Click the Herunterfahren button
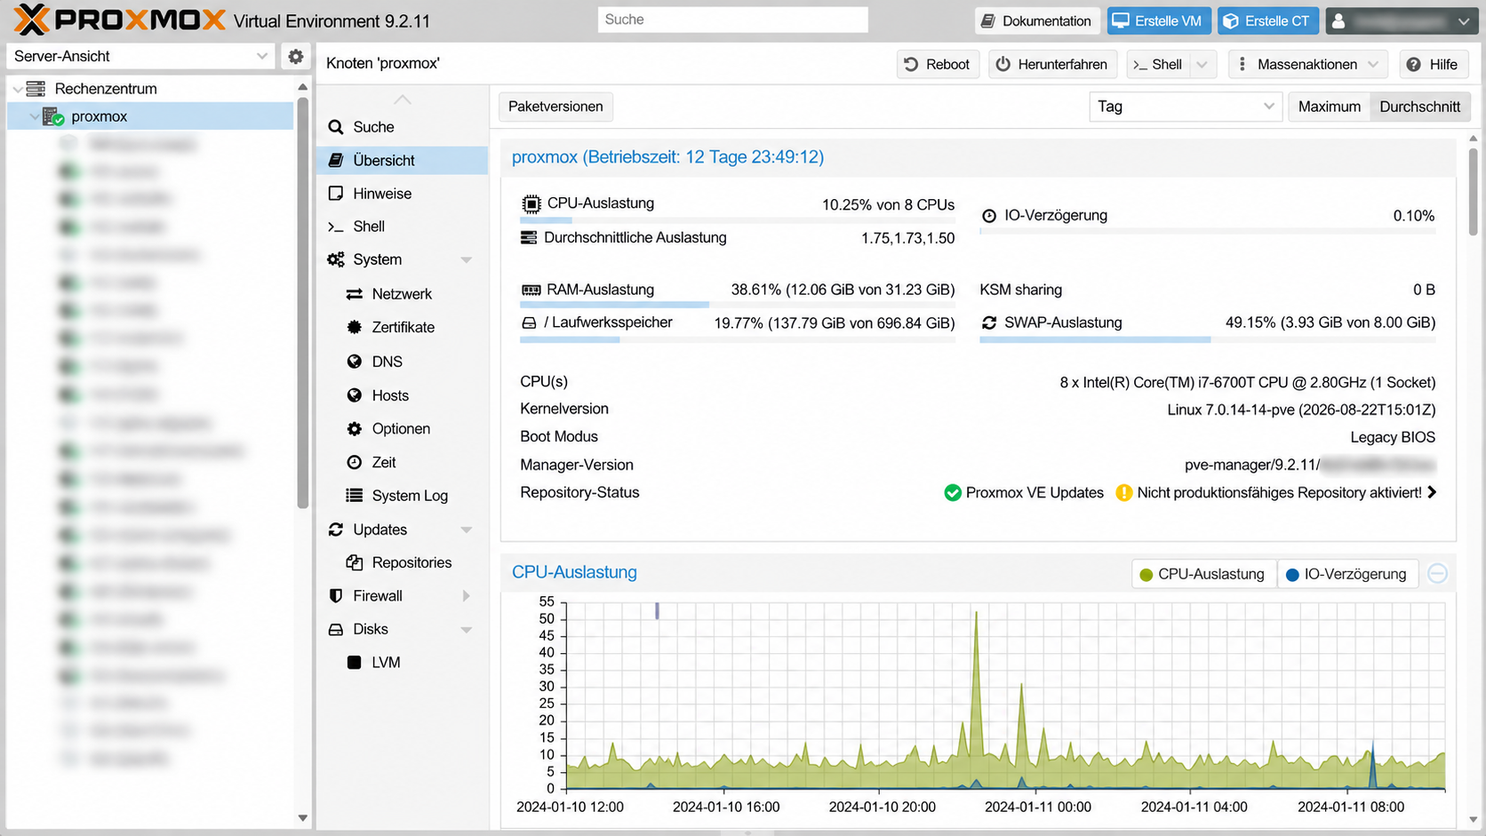1486x836 pixels. [x=1052, y=64]
